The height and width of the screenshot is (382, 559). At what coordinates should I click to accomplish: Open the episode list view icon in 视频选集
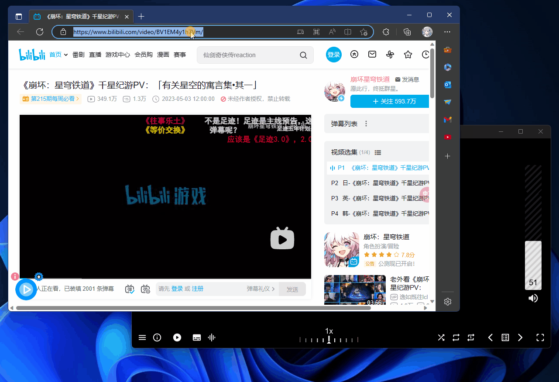[x=377, y=152]
